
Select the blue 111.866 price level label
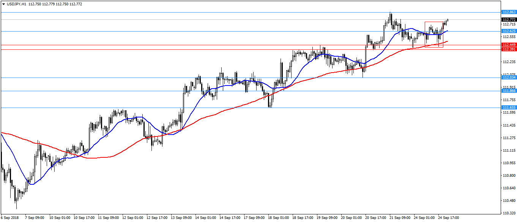(x=509, y=91)
